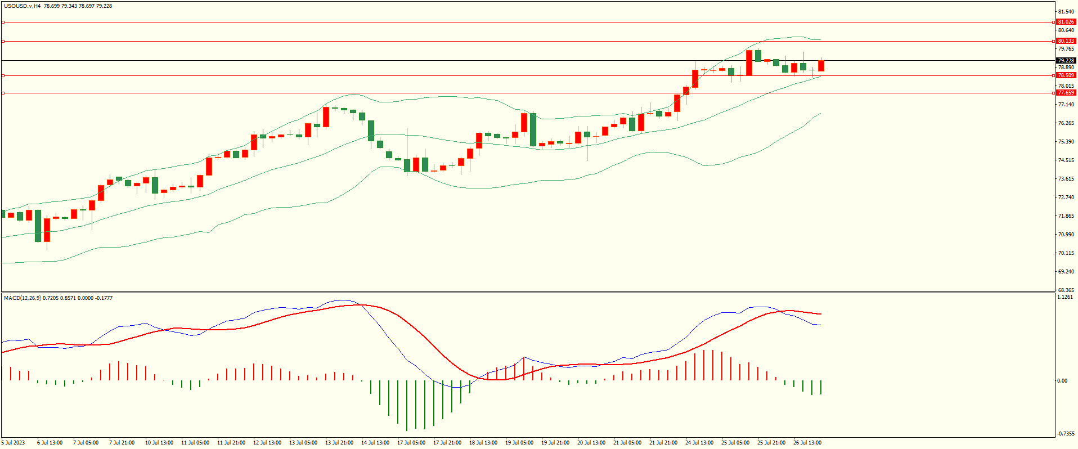
Task: Click the 0.00 level on MACD scale
Action: pyautogui.click(x=1062, y=381)
